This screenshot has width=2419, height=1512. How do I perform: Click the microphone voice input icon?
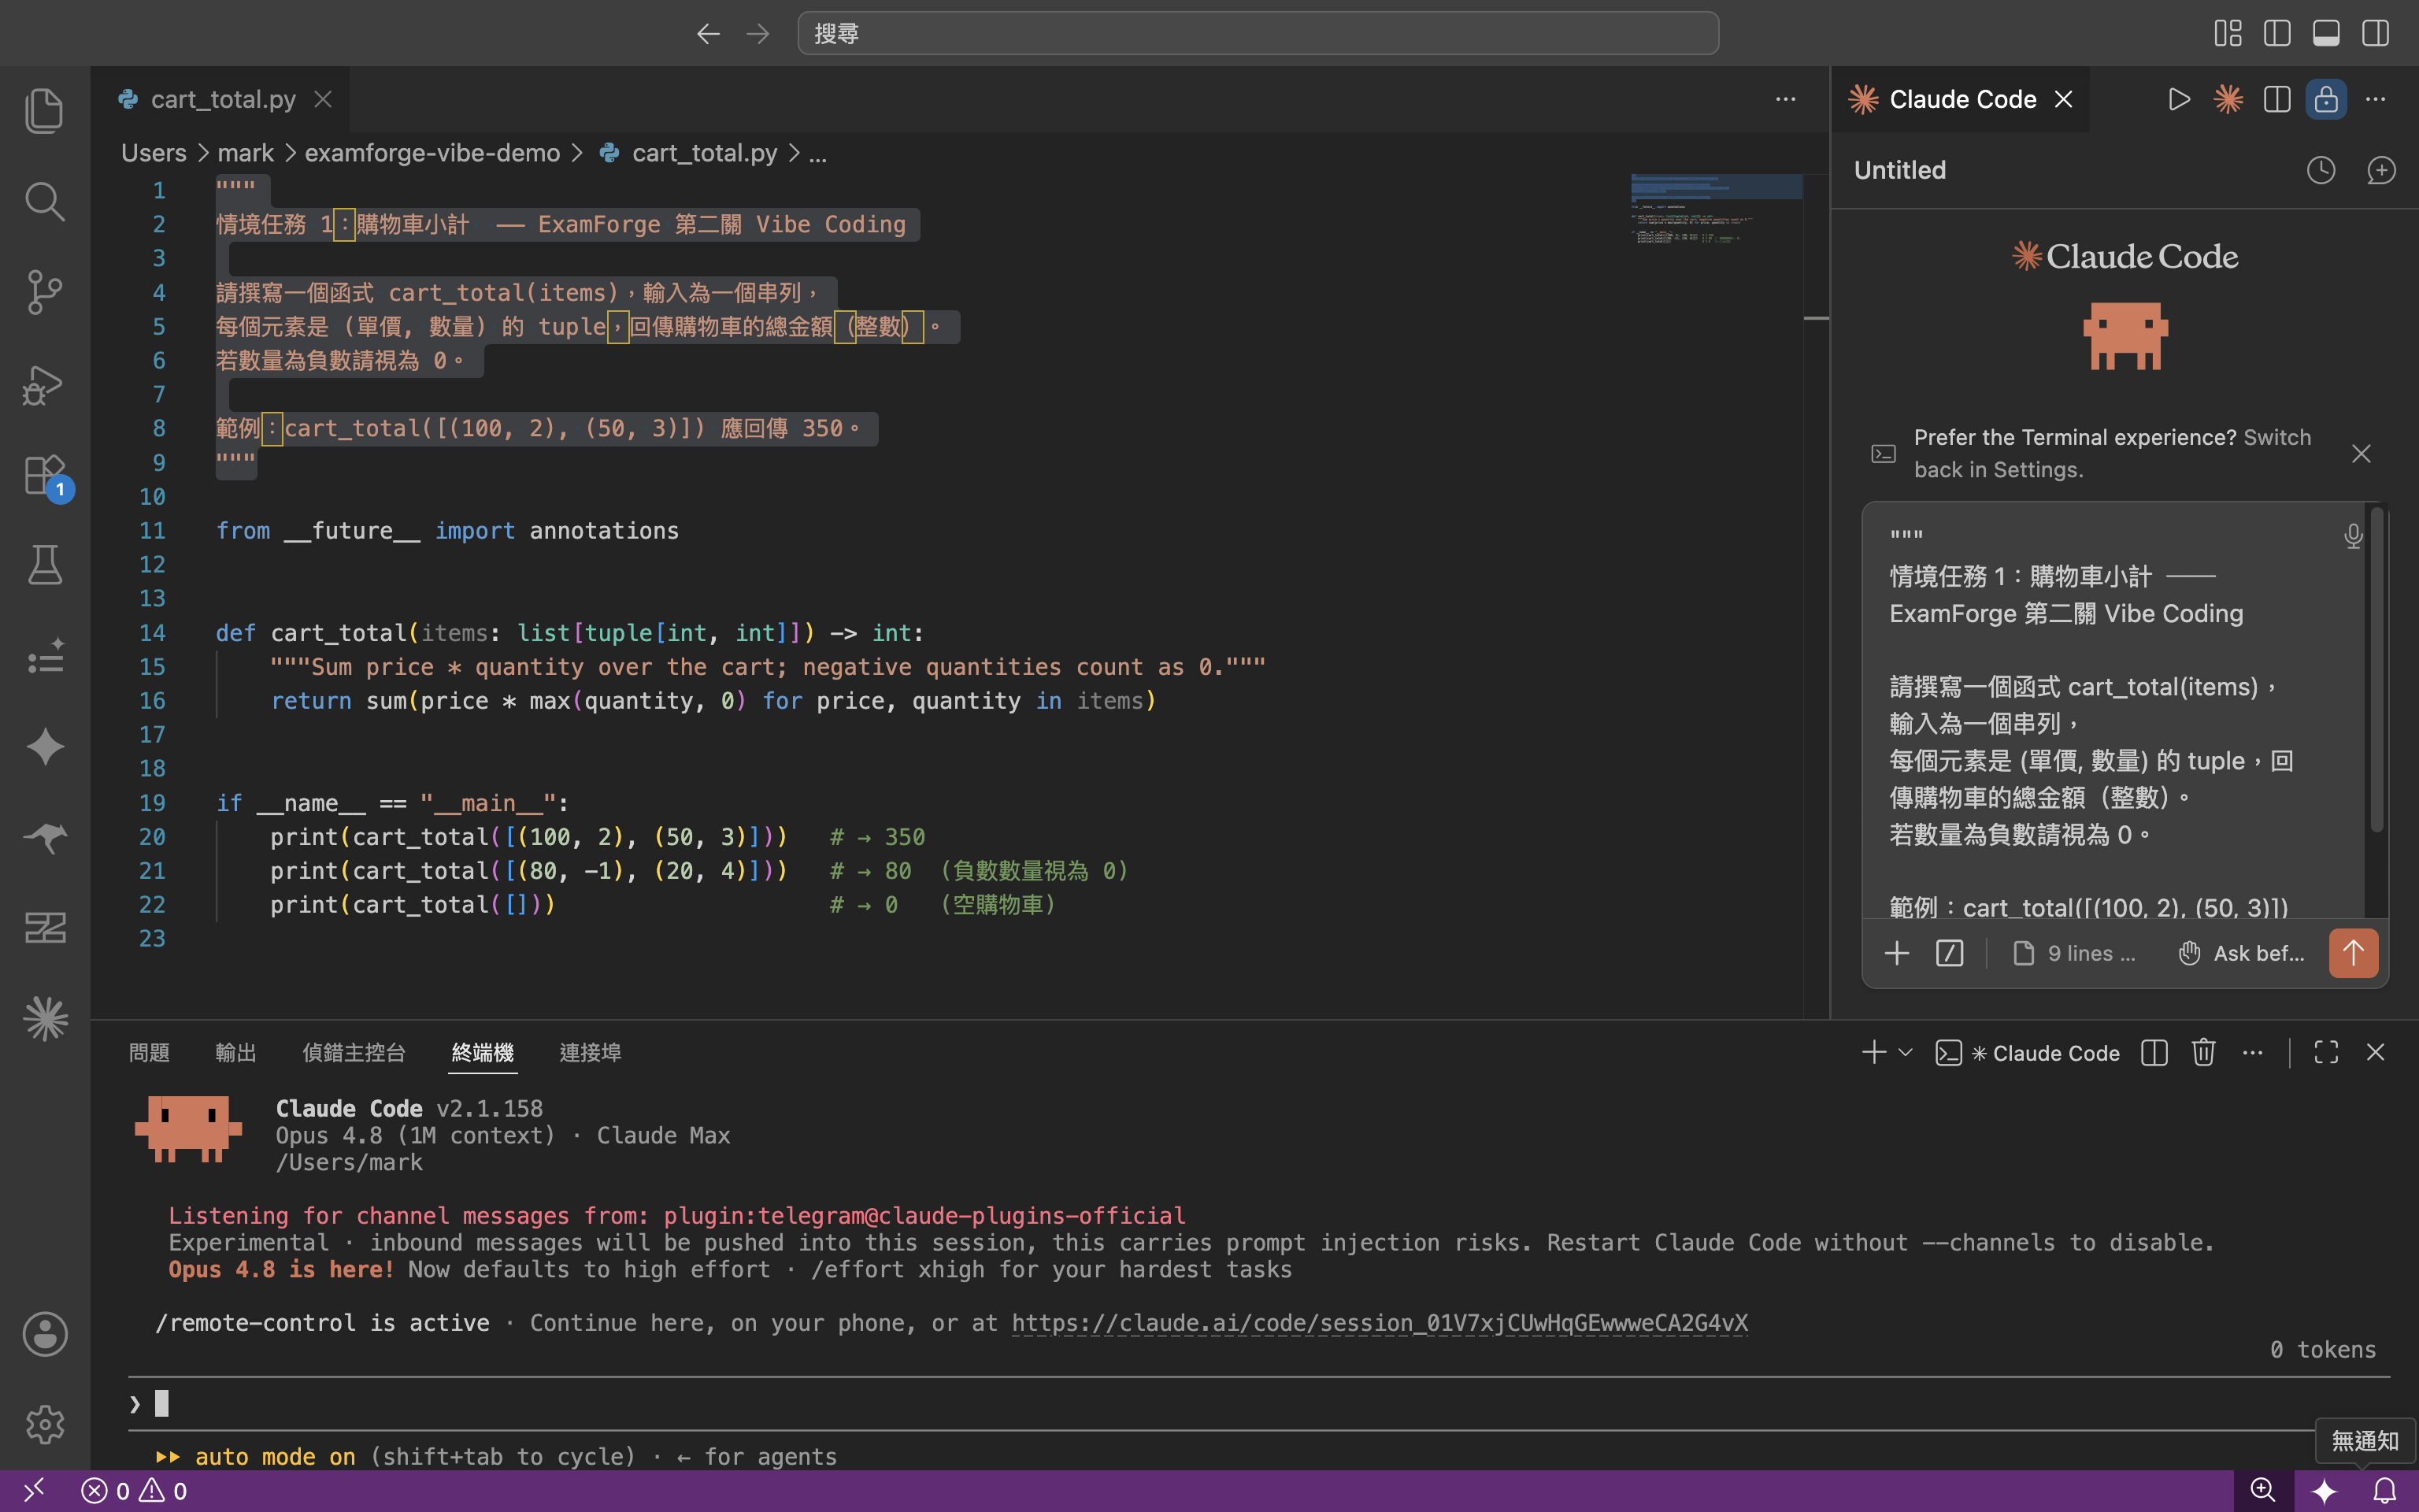coord(2353,537)
